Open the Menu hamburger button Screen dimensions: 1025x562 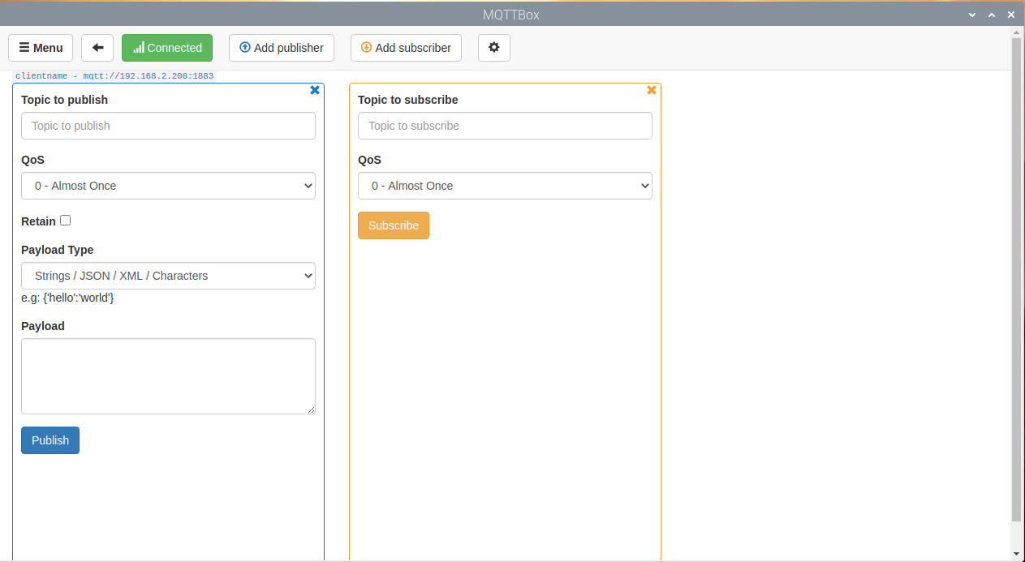(41, 48)
